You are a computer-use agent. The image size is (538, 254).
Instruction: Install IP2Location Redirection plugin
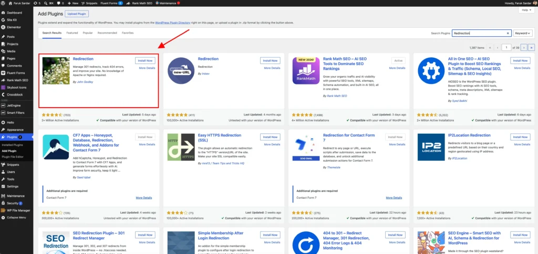pos(521,137)
